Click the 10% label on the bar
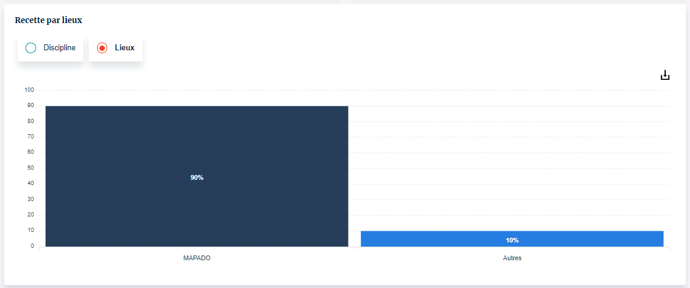Viewport: 690px width, 288px height. [512, 240]
